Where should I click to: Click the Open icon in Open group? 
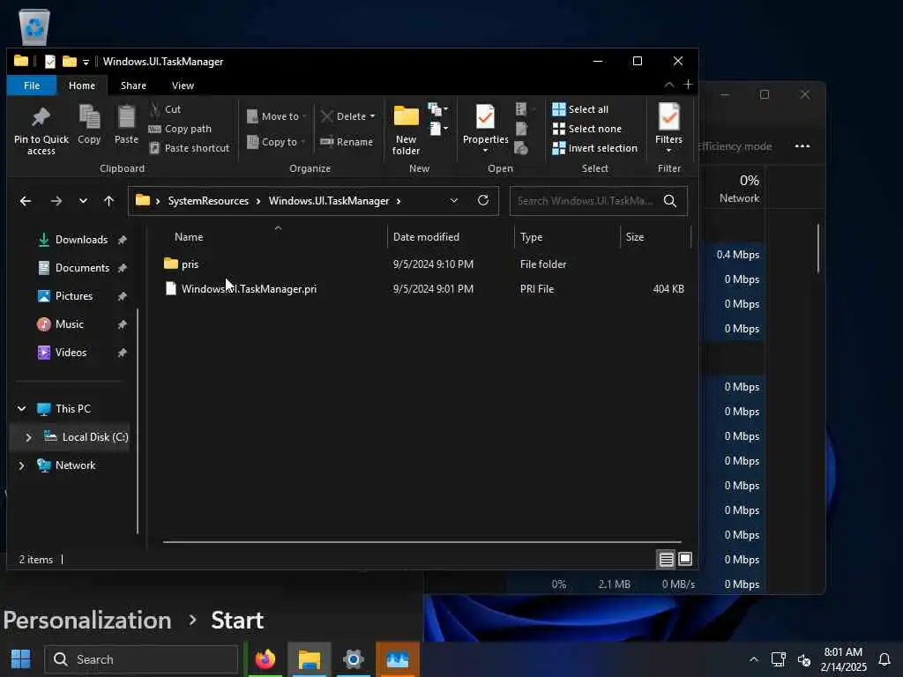tap(522, 108)
